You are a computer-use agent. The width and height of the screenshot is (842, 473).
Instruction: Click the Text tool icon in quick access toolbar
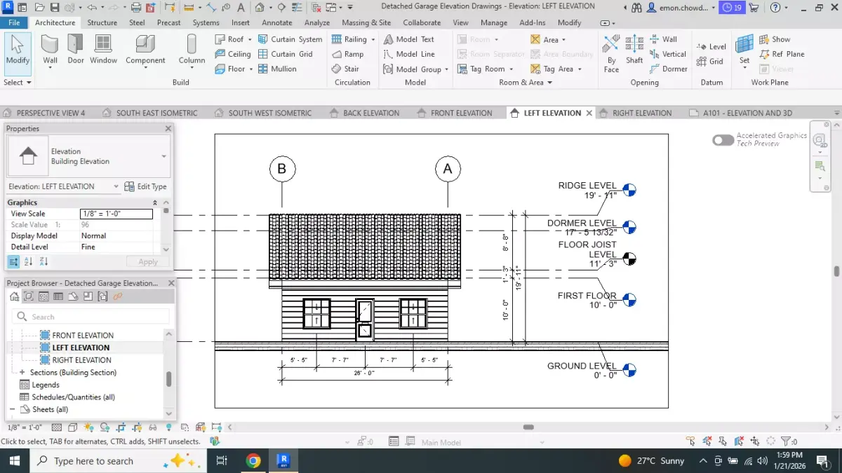[x=241, y=8]
